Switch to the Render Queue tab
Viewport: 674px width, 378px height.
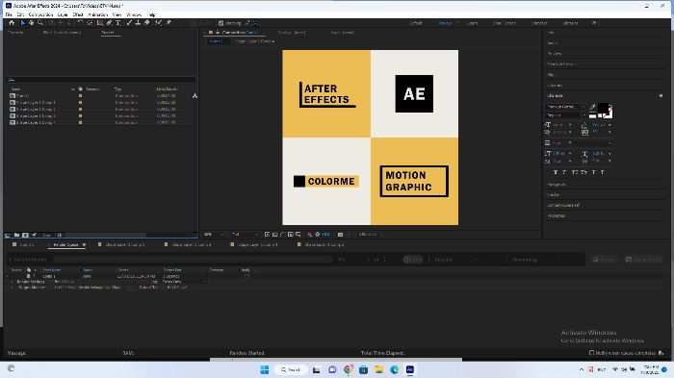[65, 245]
